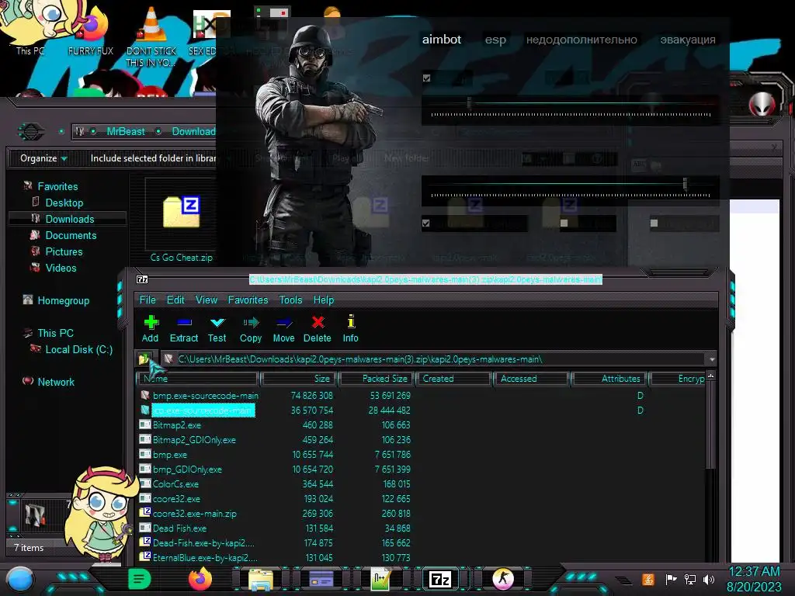The image size is (795, 596).
Task: Click MrBeast in Explorer breadcrumb
Action: (x=126, y=131)
